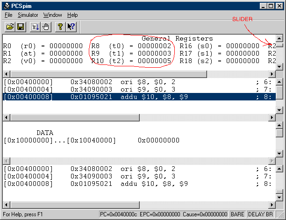The height and width of the screenshot is (220, 286).
Task: Click the context help arrow-question icon
Action: point(71,27)
